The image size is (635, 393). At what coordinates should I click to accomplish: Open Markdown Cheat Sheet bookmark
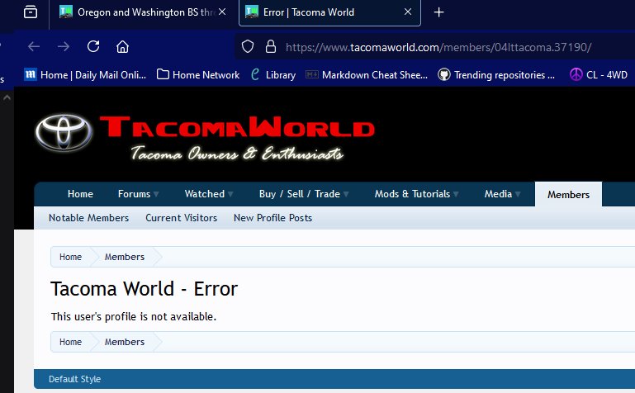366,75
